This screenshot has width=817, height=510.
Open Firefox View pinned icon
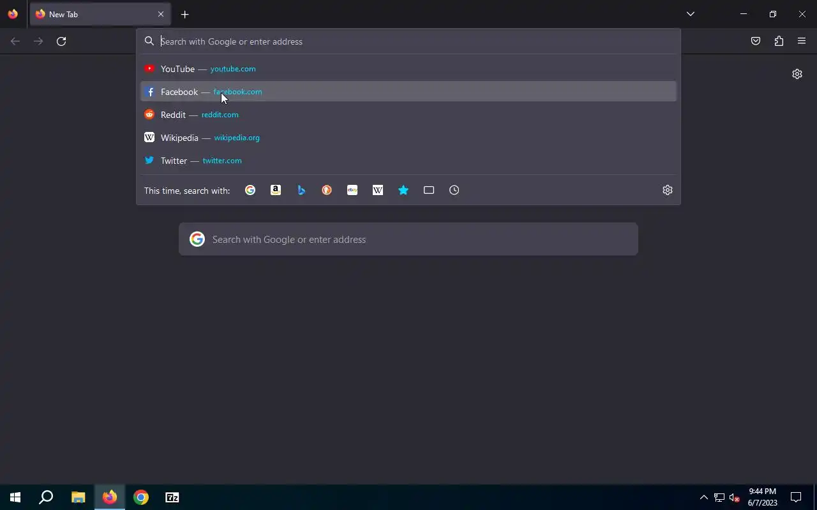tap(13, 14)
